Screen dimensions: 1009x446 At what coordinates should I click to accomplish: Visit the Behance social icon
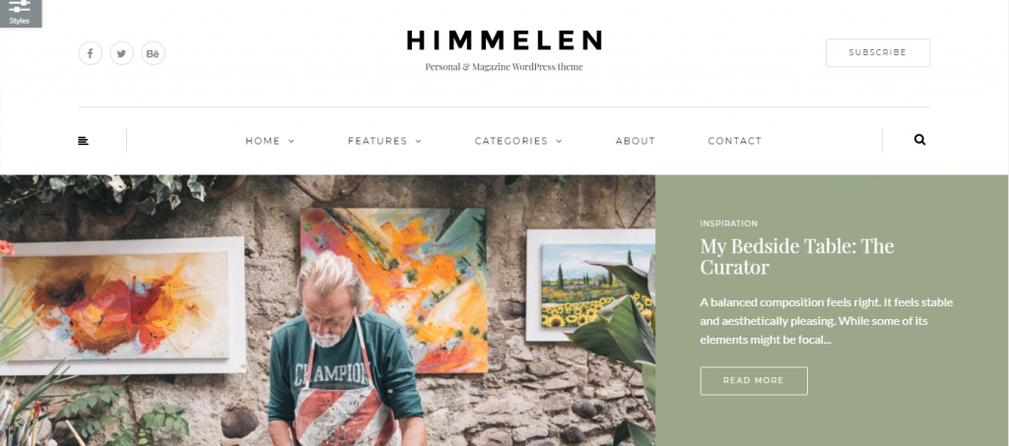(153, 53)
